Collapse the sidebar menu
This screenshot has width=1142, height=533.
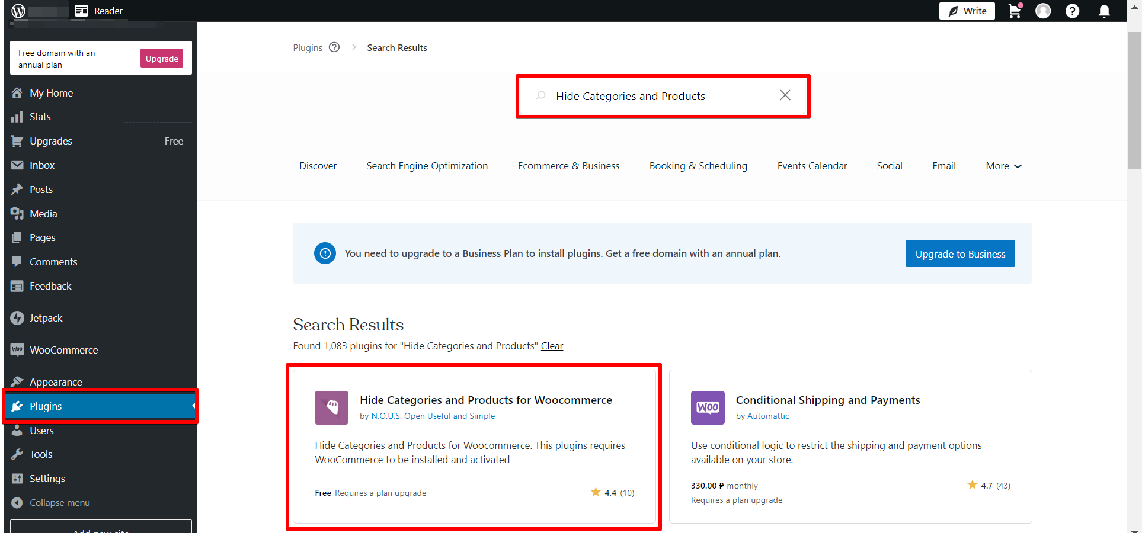click(x=59, y=503)
